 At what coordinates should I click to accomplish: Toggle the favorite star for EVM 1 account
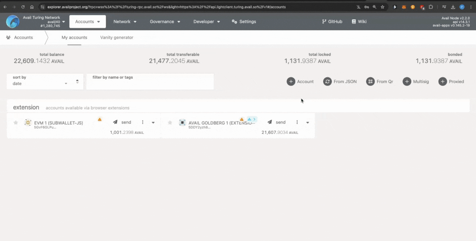[16, 123]
